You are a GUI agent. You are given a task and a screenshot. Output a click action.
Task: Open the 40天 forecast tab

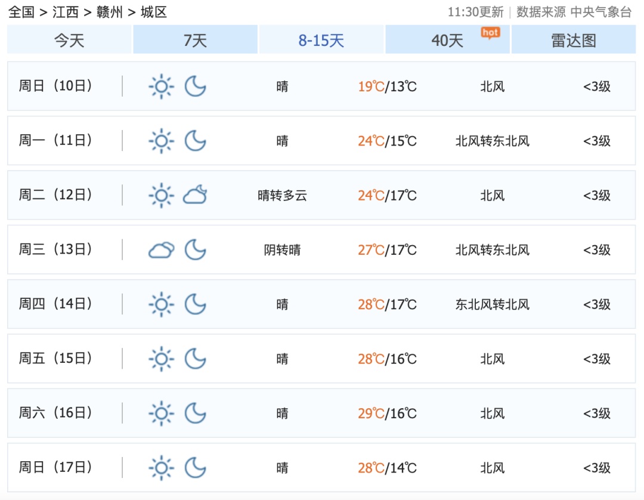click(x=448, y=40)
